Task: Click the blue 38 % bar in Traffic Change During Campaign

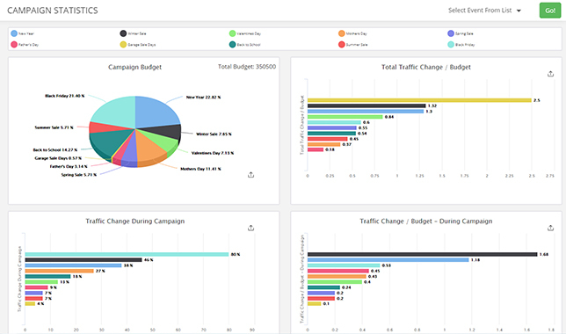Action: (73, 265)
